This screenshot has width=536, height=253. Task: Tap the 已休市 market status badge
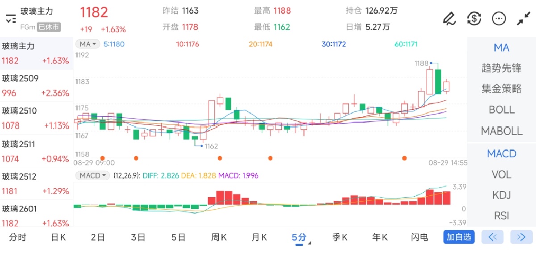coord(48,27)
